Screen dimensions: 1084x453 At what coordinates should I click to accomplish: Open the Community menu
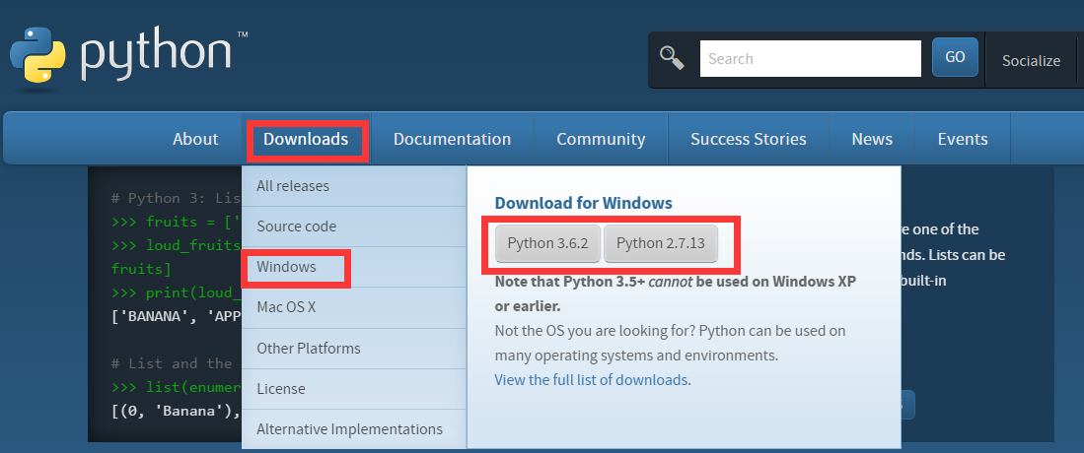tap(601, 139)
